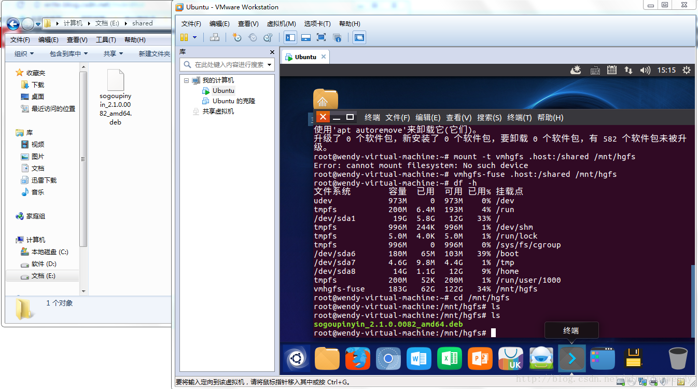698x389 pixels.
Task: Open the network indicator in Ubuntu panel
Action: (x=628, y=70)
